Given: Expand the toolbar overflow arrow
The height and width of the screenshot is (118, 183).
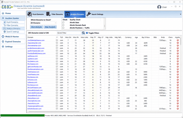Looking at the screenshot, I should coord(181,14).
